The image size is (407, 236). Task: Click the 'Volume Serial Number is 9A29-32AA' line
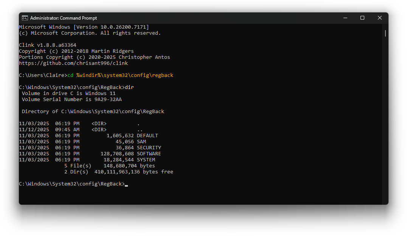click(x=71, y=100)
